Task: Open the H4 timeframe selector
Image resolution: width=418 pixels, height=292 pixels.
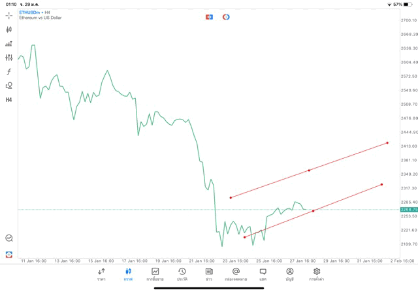Action: tap(9, 100)
